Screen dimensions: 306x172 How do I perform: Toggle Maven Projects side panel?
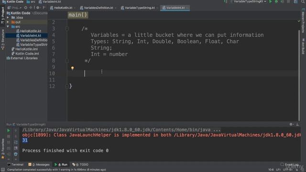tap(303, 21)
